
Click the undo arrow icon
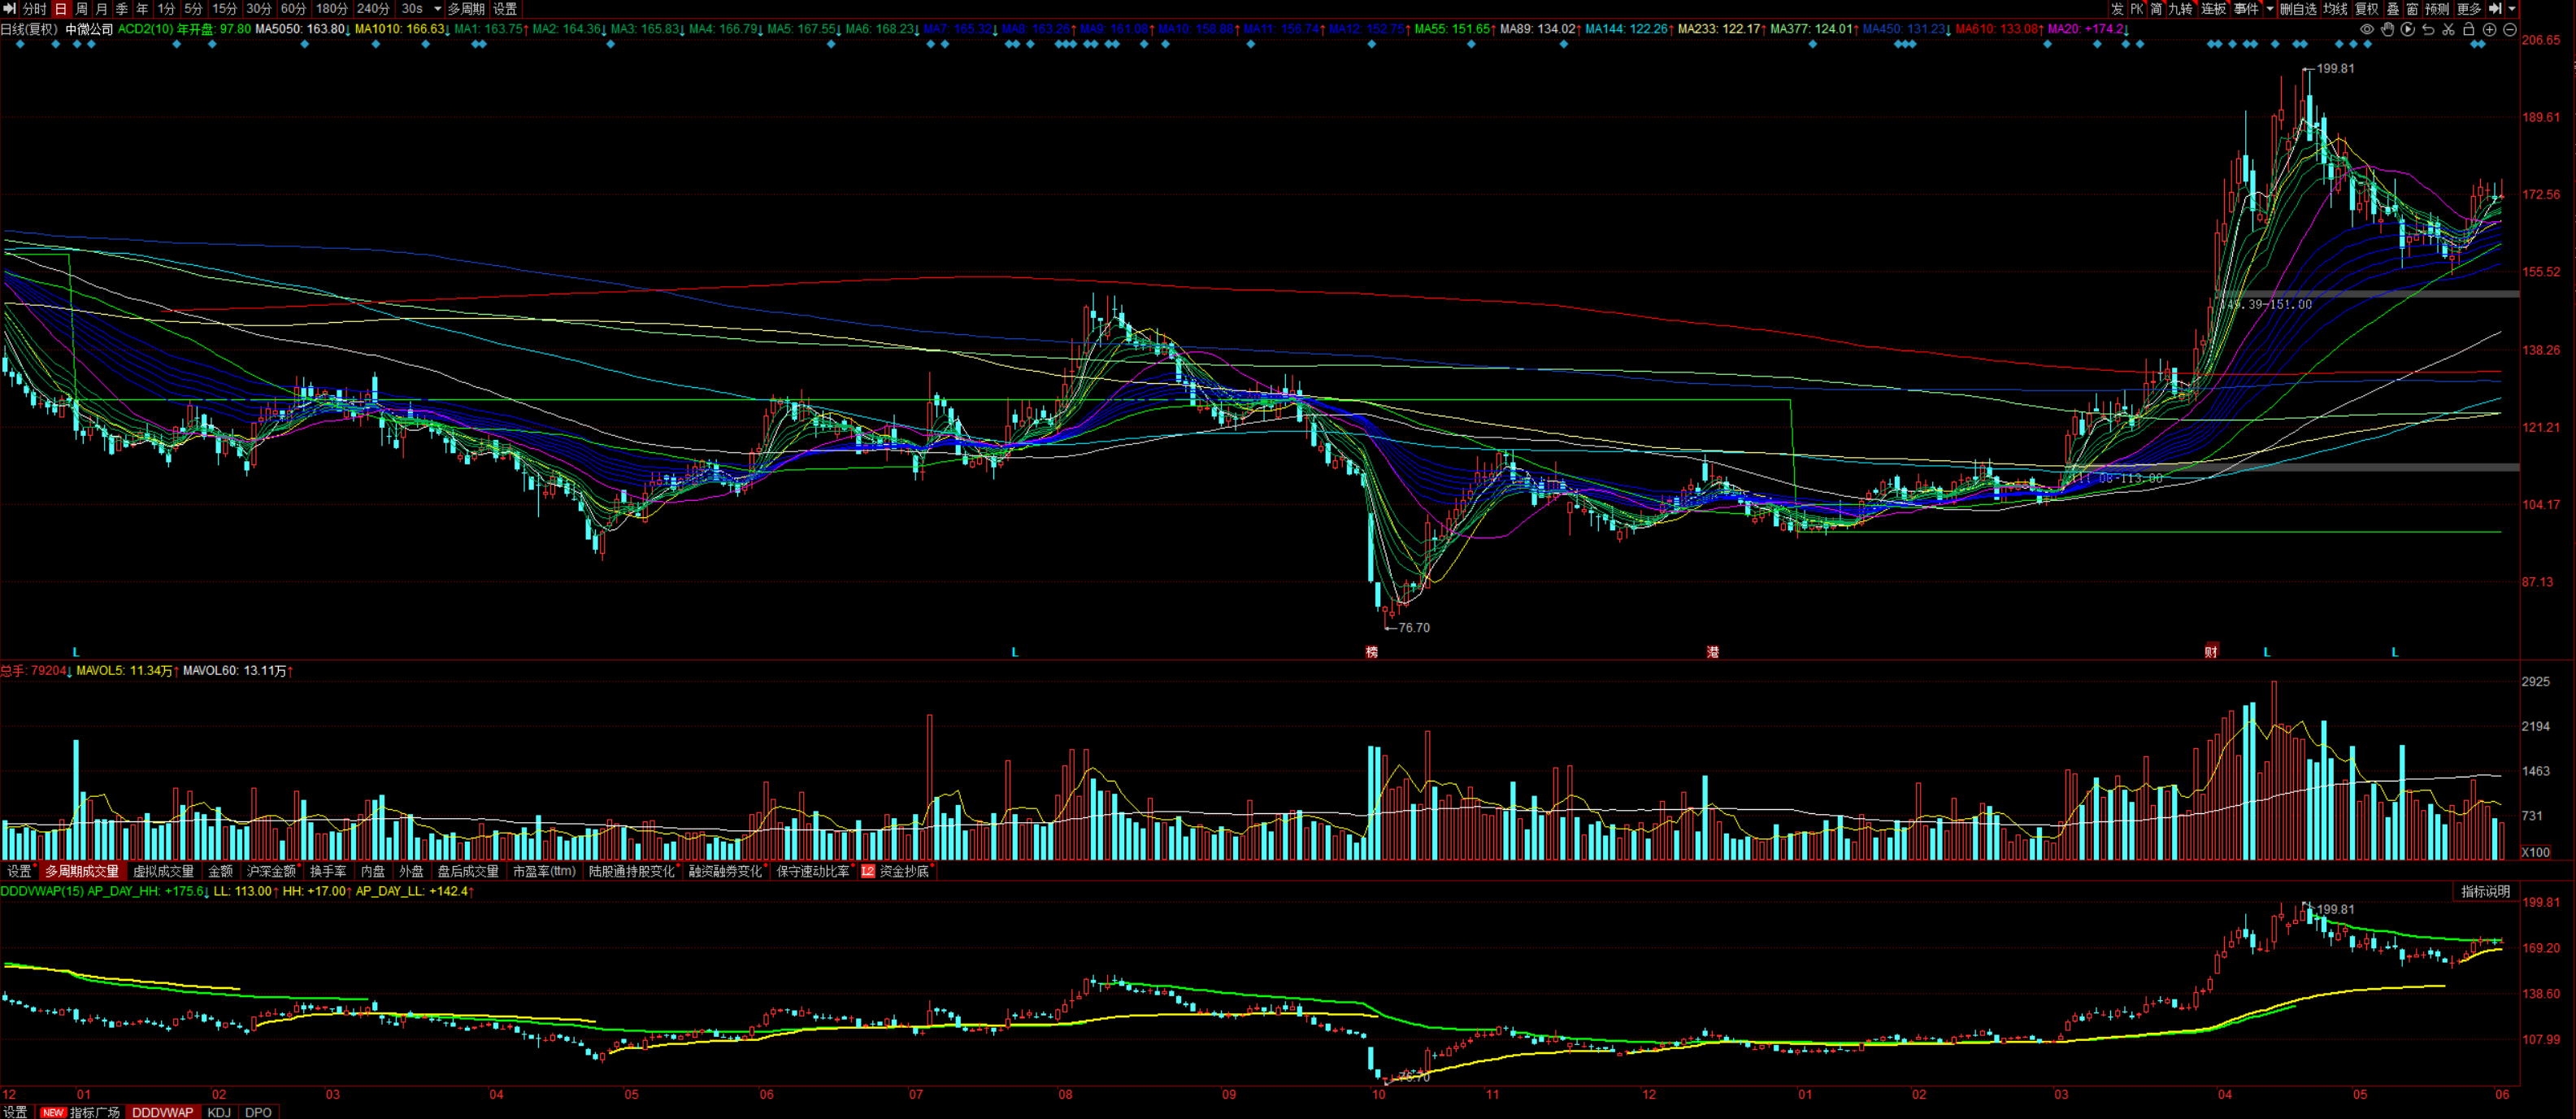2428,29
